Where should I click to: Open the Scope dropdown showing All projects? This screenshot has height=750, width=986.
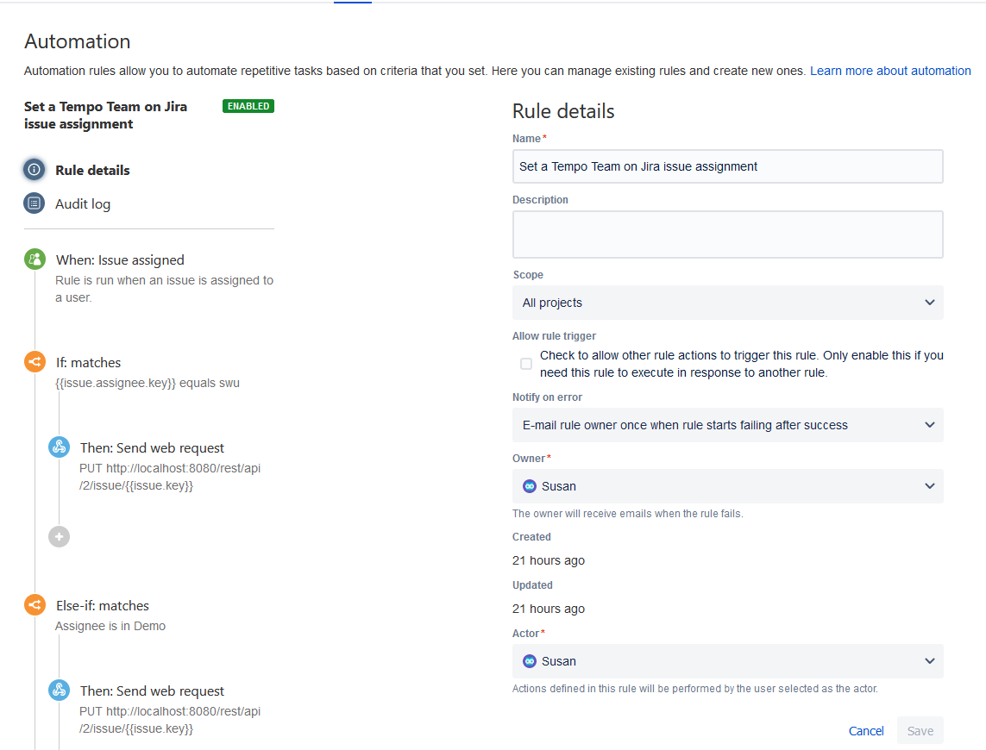727,303
